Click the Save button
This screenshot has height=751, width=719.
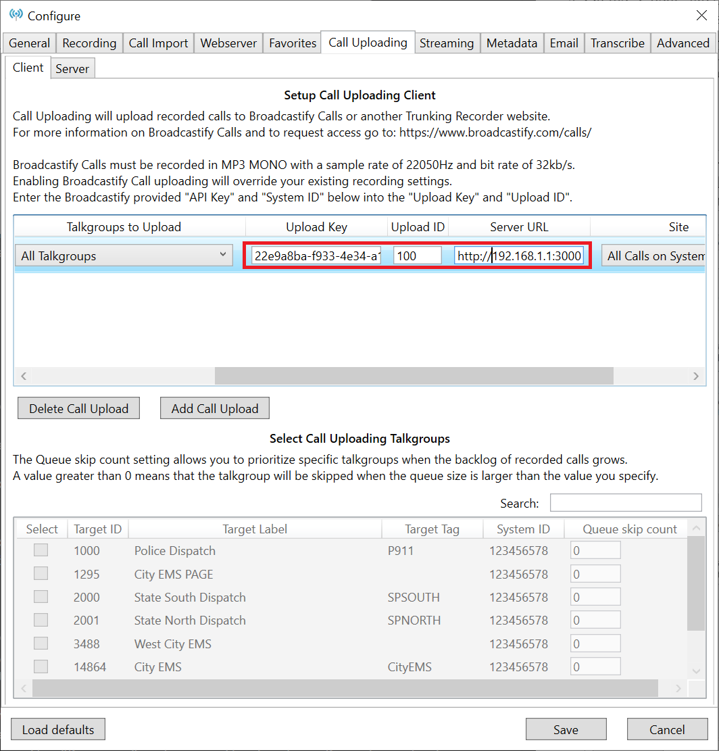(566, 729)
